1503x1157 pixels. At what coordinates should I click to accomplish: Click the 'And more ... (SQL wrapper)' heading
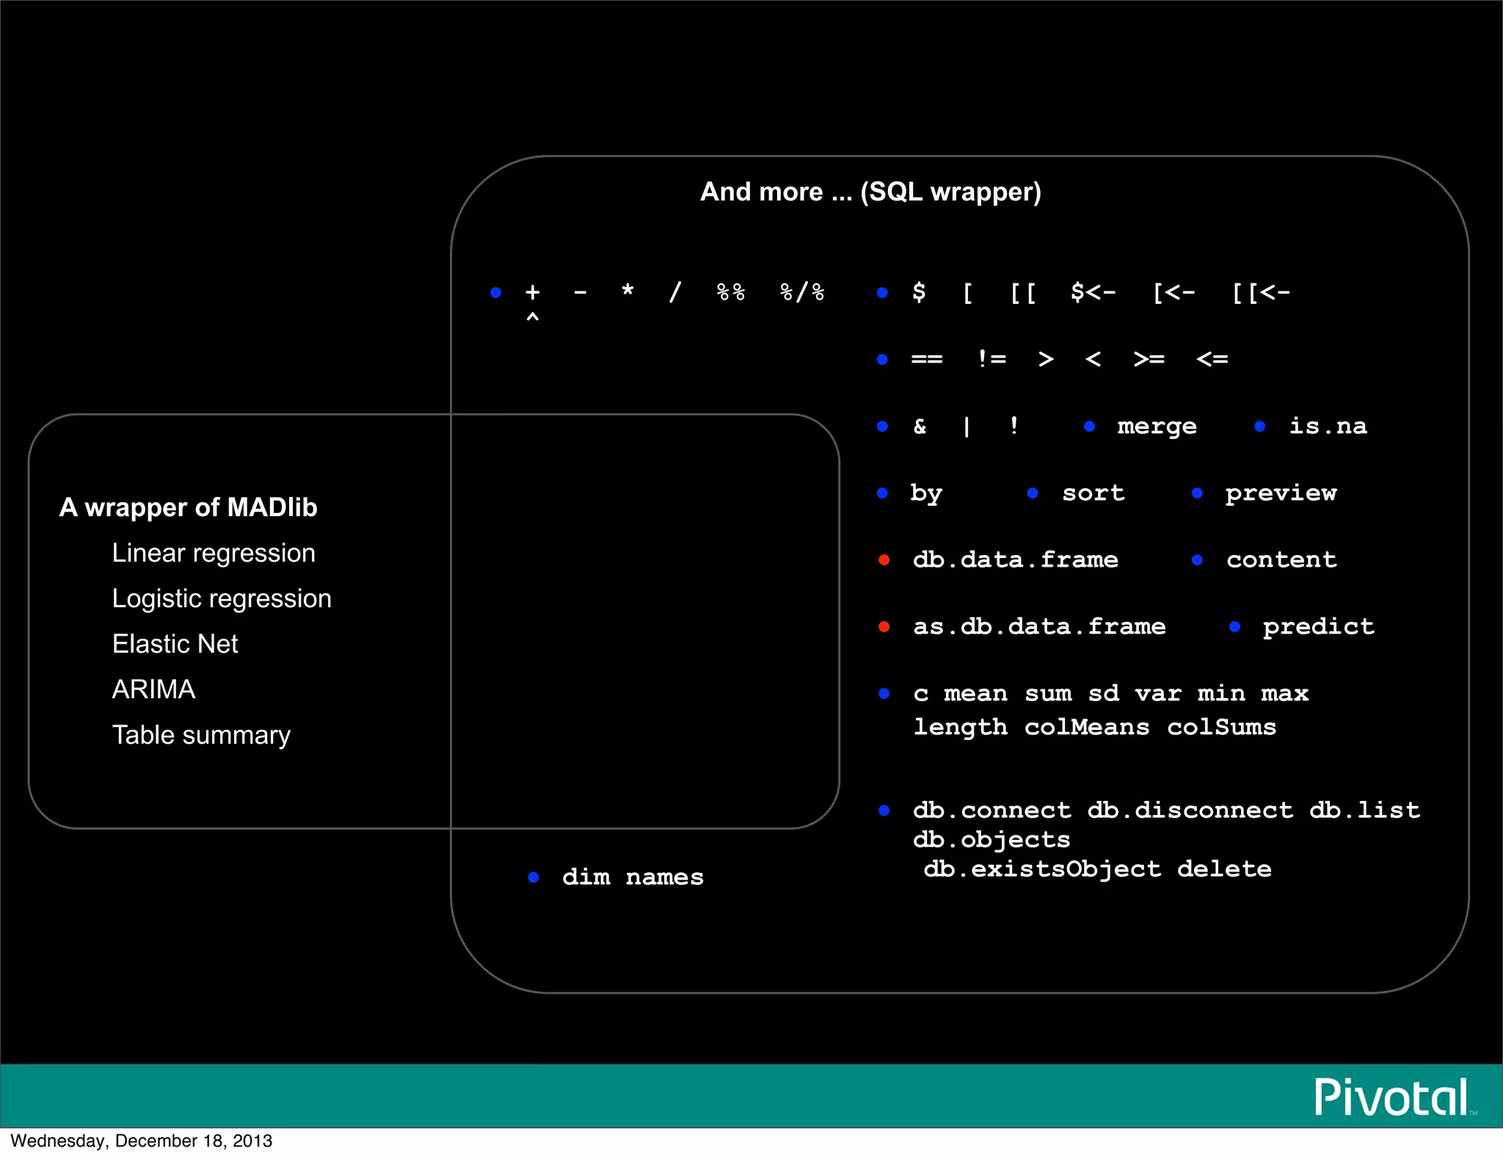[870, 192]
